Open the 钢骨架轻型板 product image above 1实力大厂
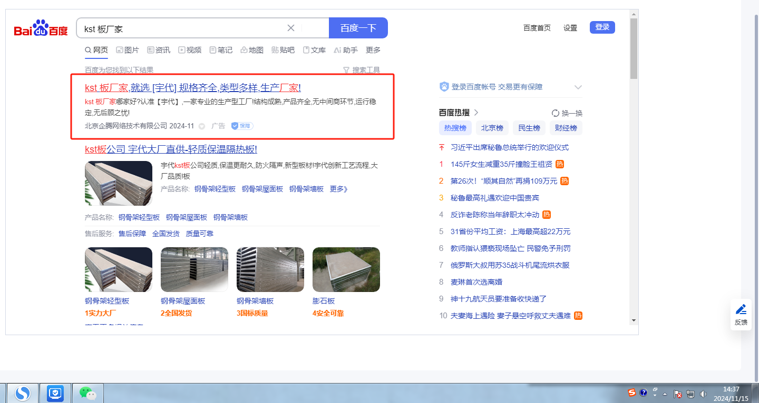The height and width of the screenshot is (403, 759). pos(119,269)
